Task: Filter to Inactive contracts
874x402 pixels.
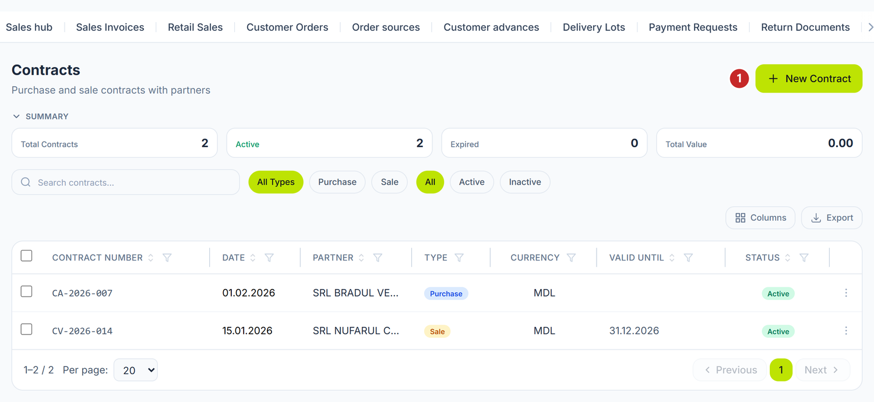Action: click(525, 182)
